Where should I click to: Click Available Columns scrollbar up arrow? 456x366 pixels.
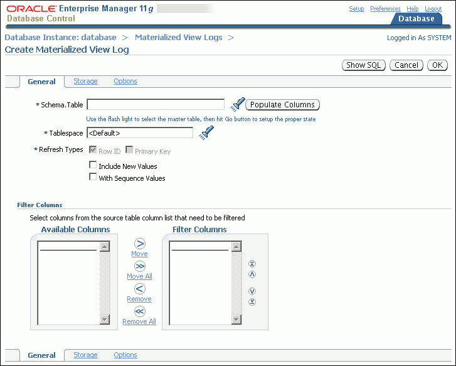click(x=105, y=247)
